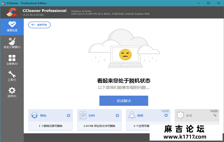Click the rocket icon on 速度 card
The width and height of the screenshot is (224, 142).
(x=132, y=115)
